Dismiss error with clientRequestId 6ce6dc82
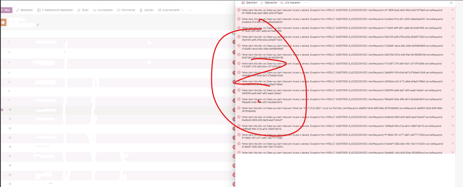 point(453,117)
